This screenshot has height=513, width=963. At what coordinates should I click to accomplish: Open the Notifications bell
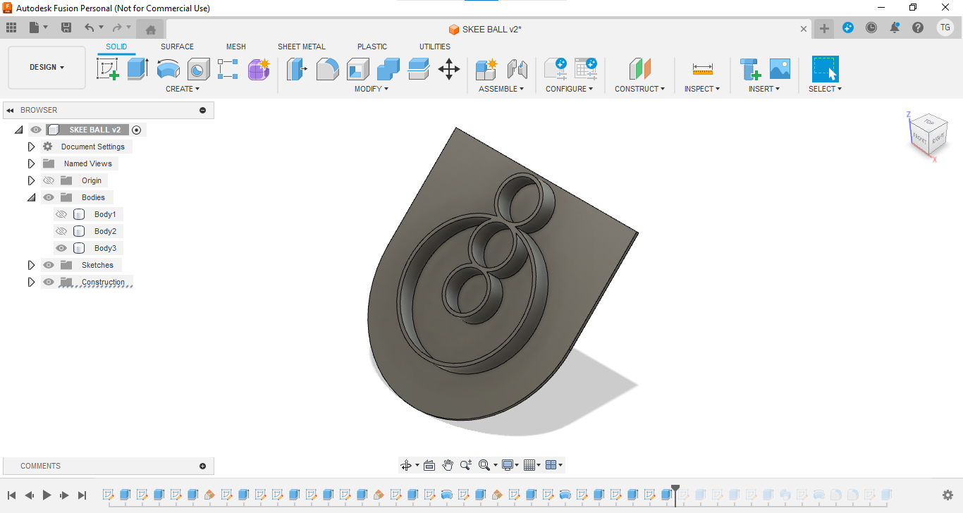895,27
